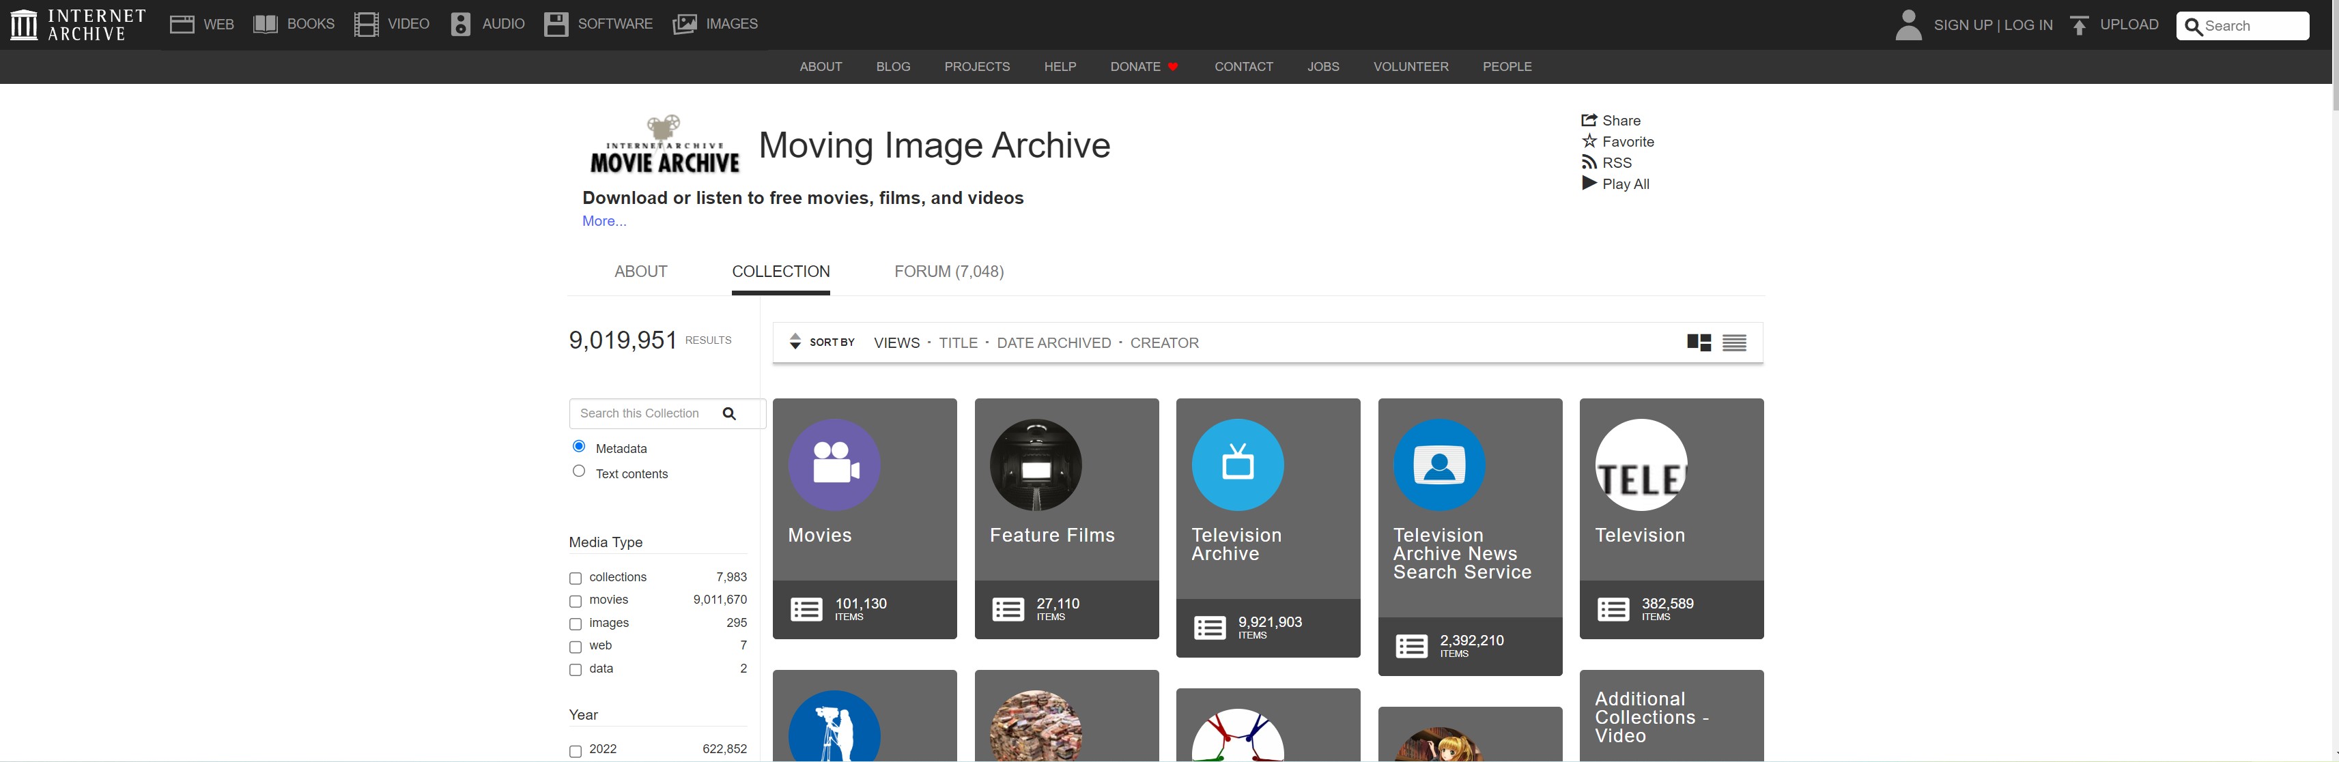Open the Audio speaker icon
The height and width of the screenshot is (762, 2339).
pyautogui.click(x=460, y=25)
